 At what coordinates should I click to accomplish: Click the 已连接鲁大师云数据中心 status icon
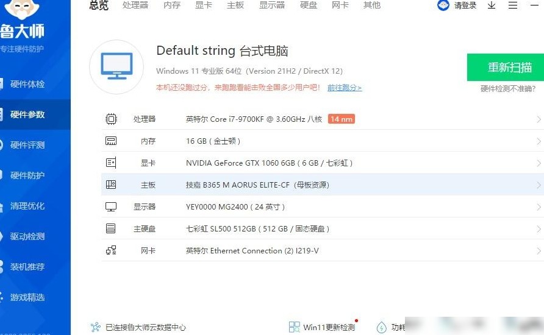95,327
